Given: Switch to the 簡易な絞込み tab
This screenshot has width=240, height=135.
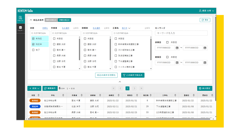Looking at the screenshot, I should (51, 20).
